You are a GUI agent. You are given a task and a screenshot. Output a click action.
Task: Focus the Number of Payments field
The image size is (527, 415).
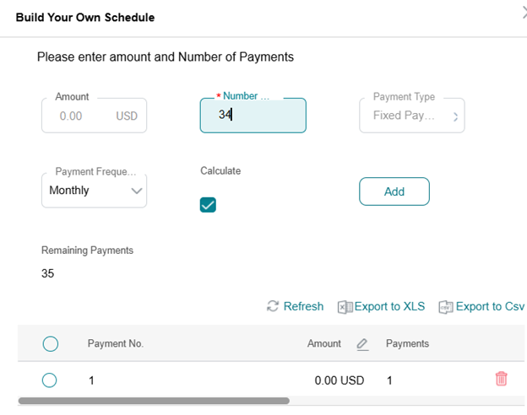253,116
